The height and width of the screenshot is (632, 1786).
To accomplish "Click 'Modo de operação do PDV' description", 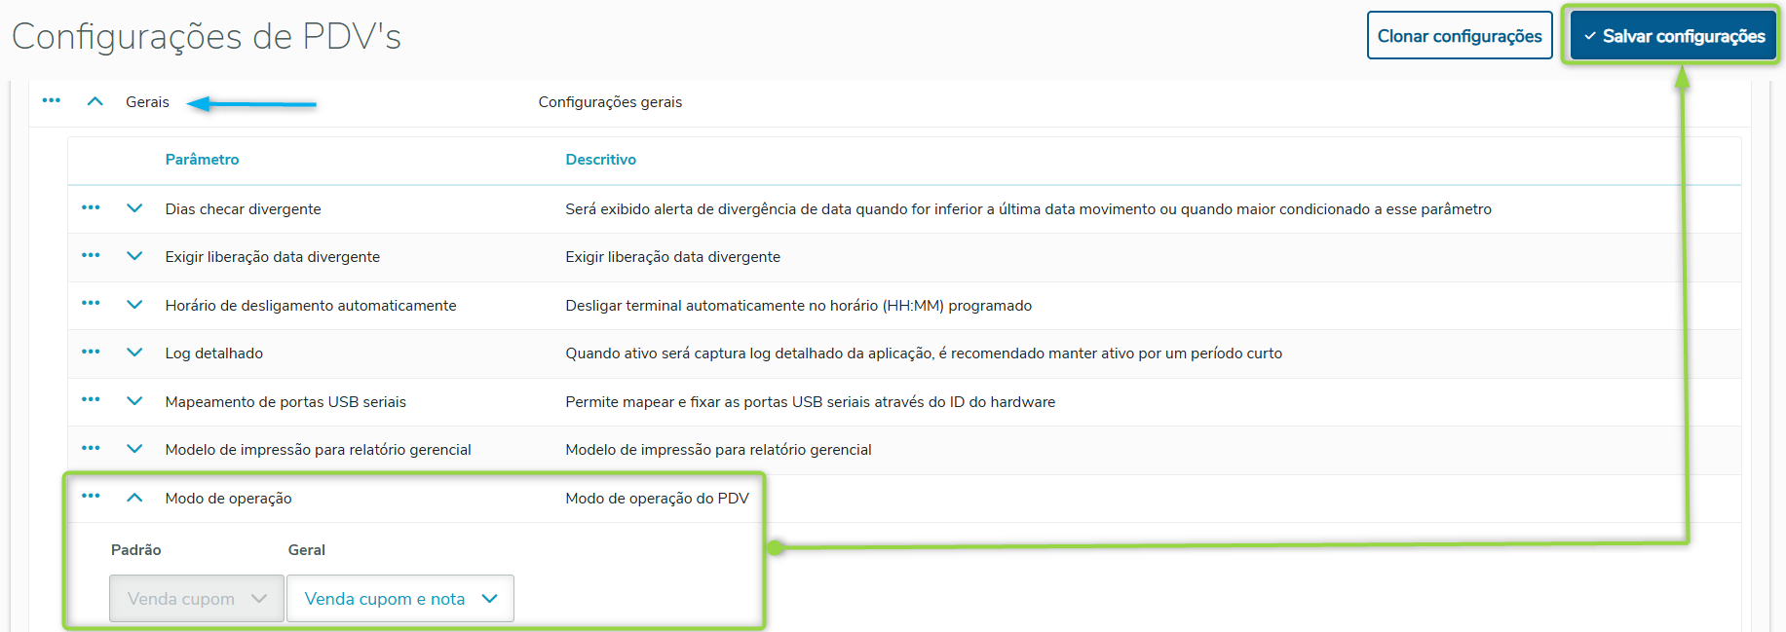I will coord(657,499).
